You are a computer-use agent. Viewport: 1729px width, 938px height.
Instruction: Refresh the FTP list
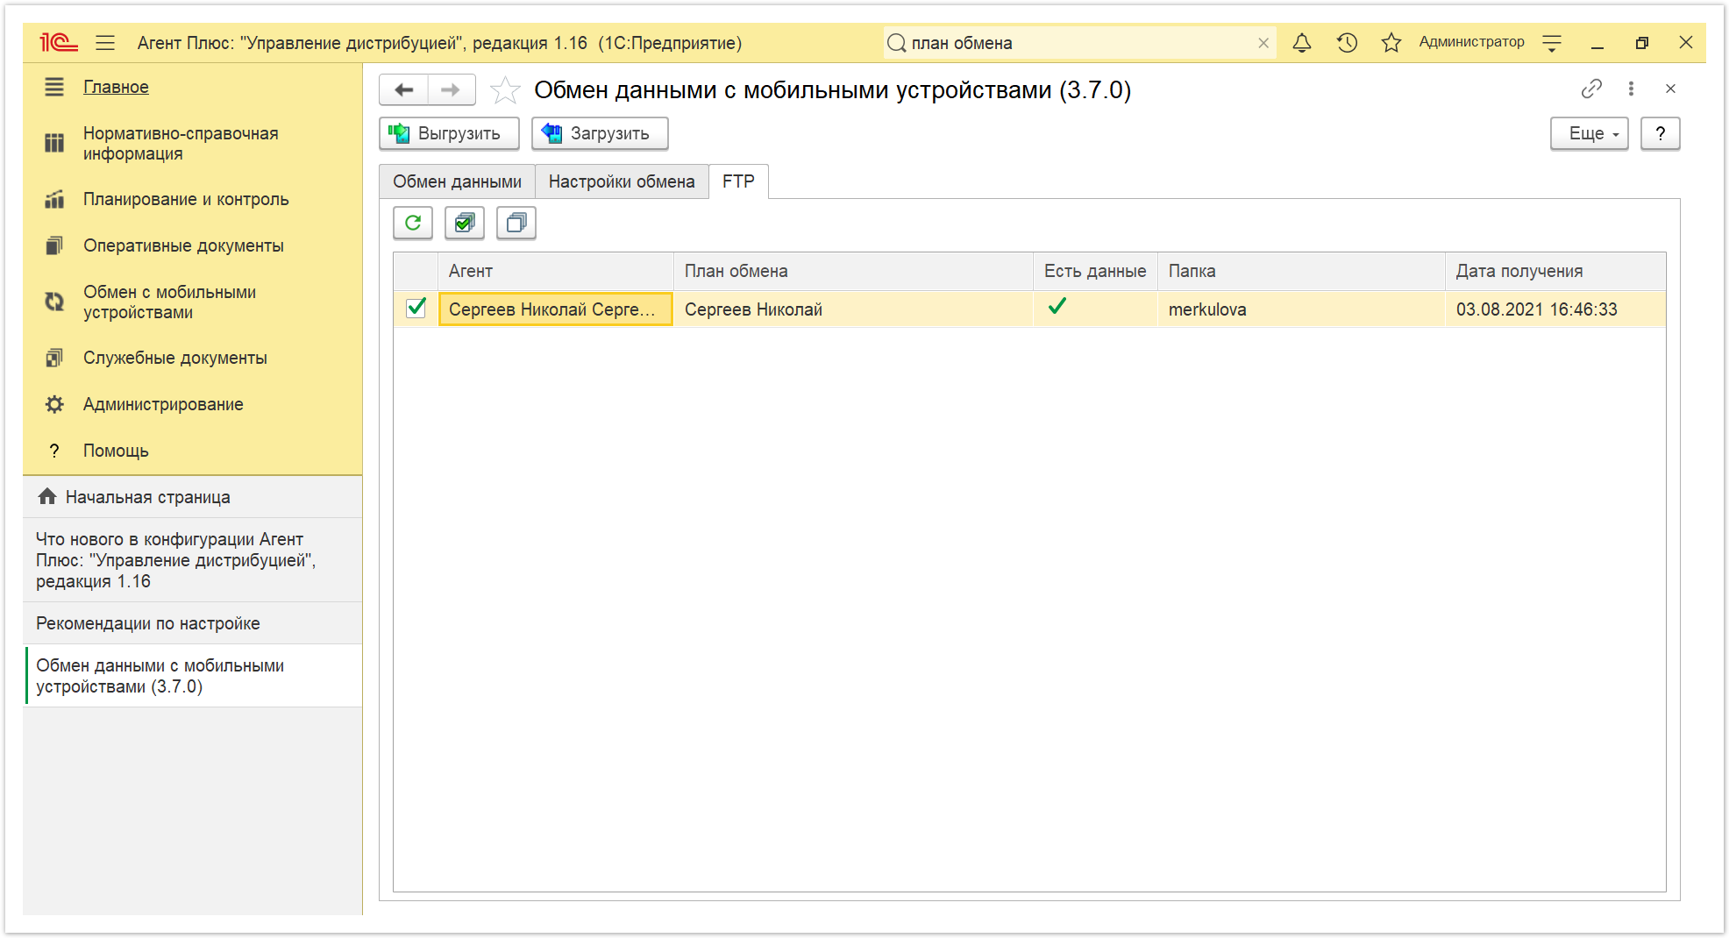point(413,223)
